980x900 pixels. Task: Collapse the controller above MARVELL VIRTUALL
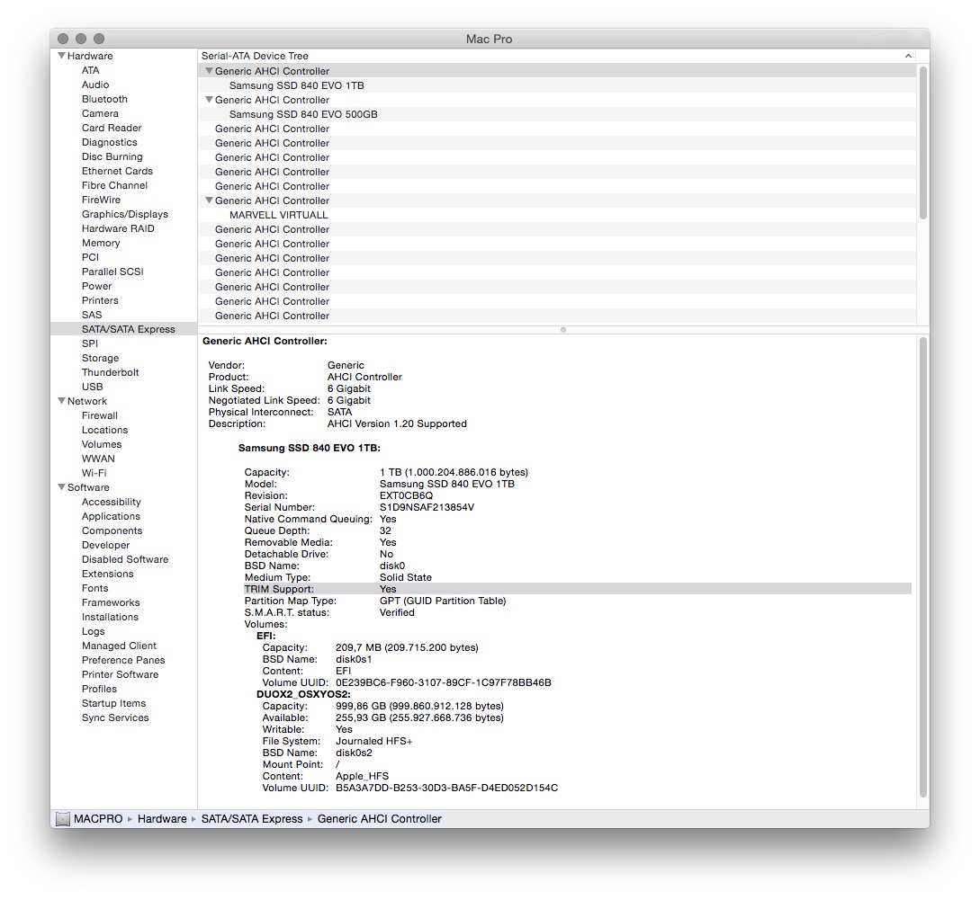point(210,200)
